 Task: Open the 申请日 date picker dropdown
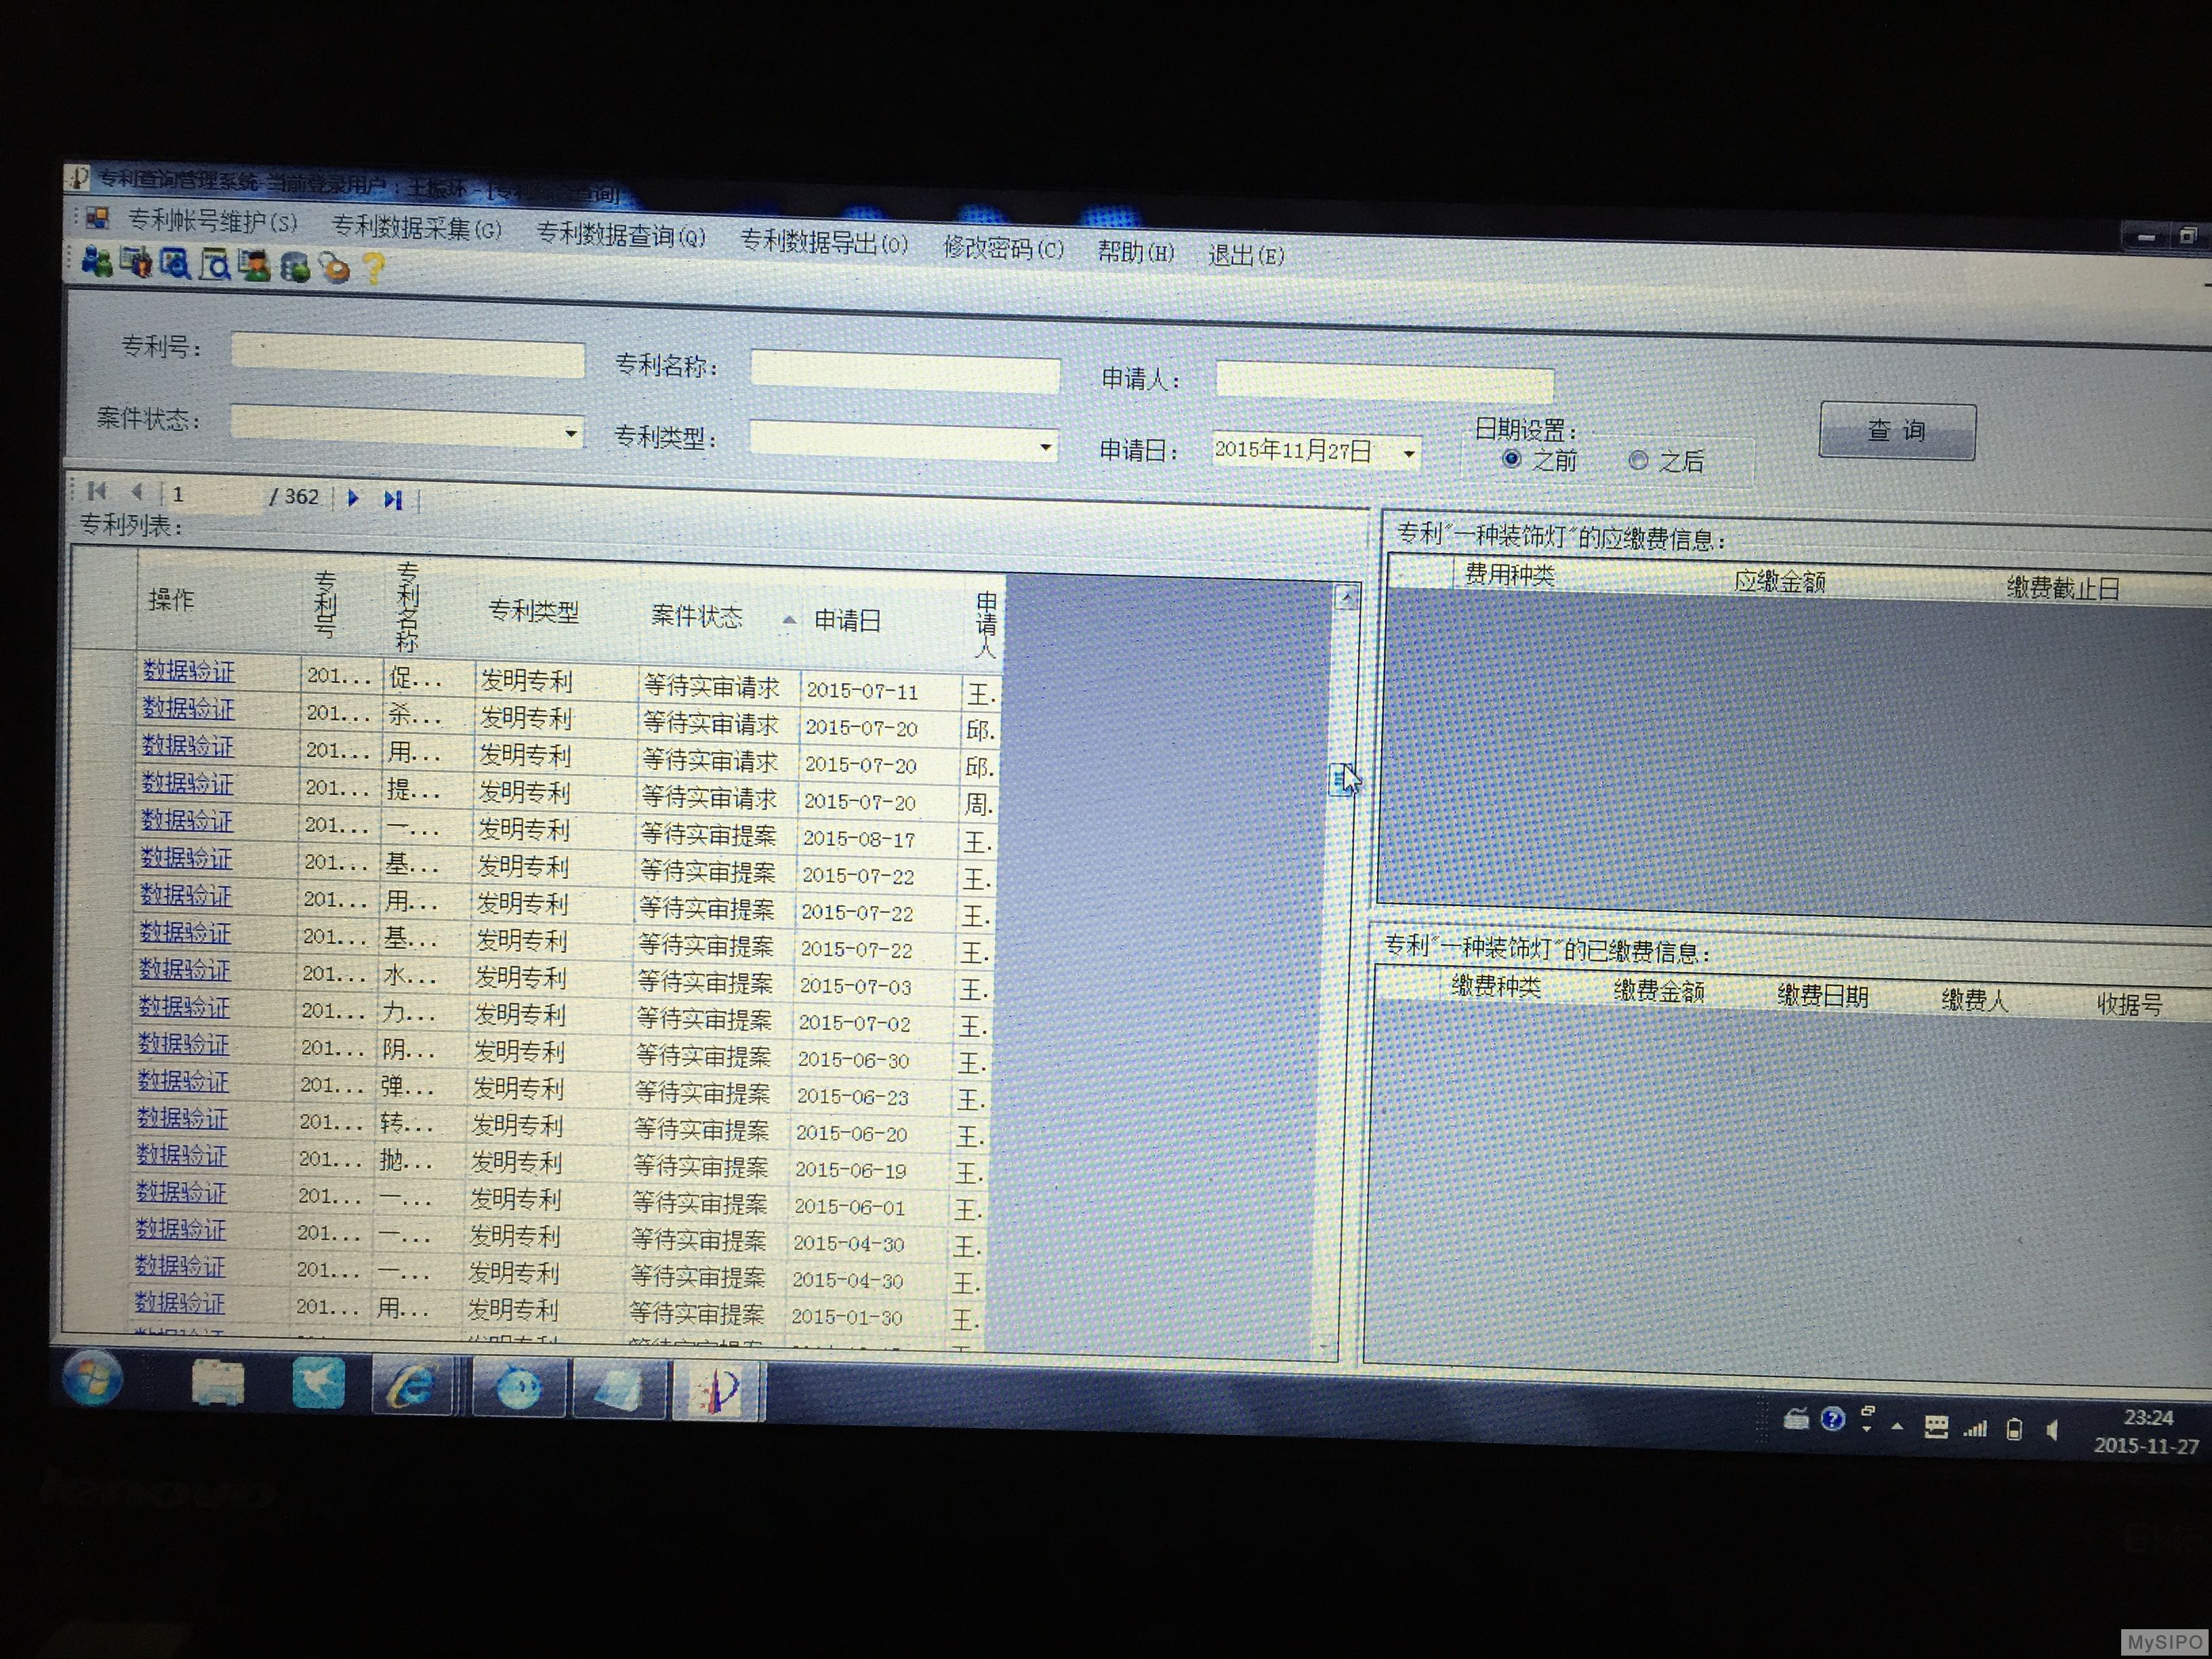pos(1409,454)
